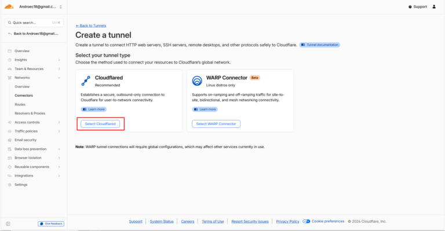Click the back arrow beside account name
The height and width of the screenshot is (231, 445).
click(x=10, y=34)
